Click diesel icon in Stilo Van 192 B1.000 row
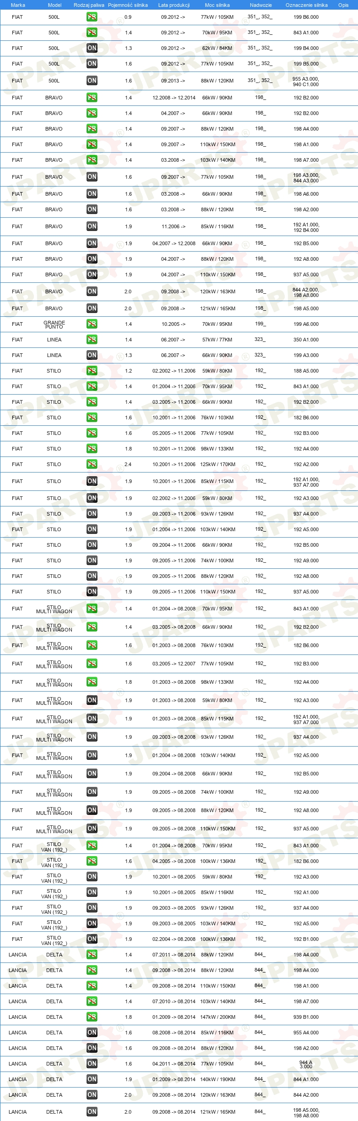The image size is (358, 1121). coord(92,939)
